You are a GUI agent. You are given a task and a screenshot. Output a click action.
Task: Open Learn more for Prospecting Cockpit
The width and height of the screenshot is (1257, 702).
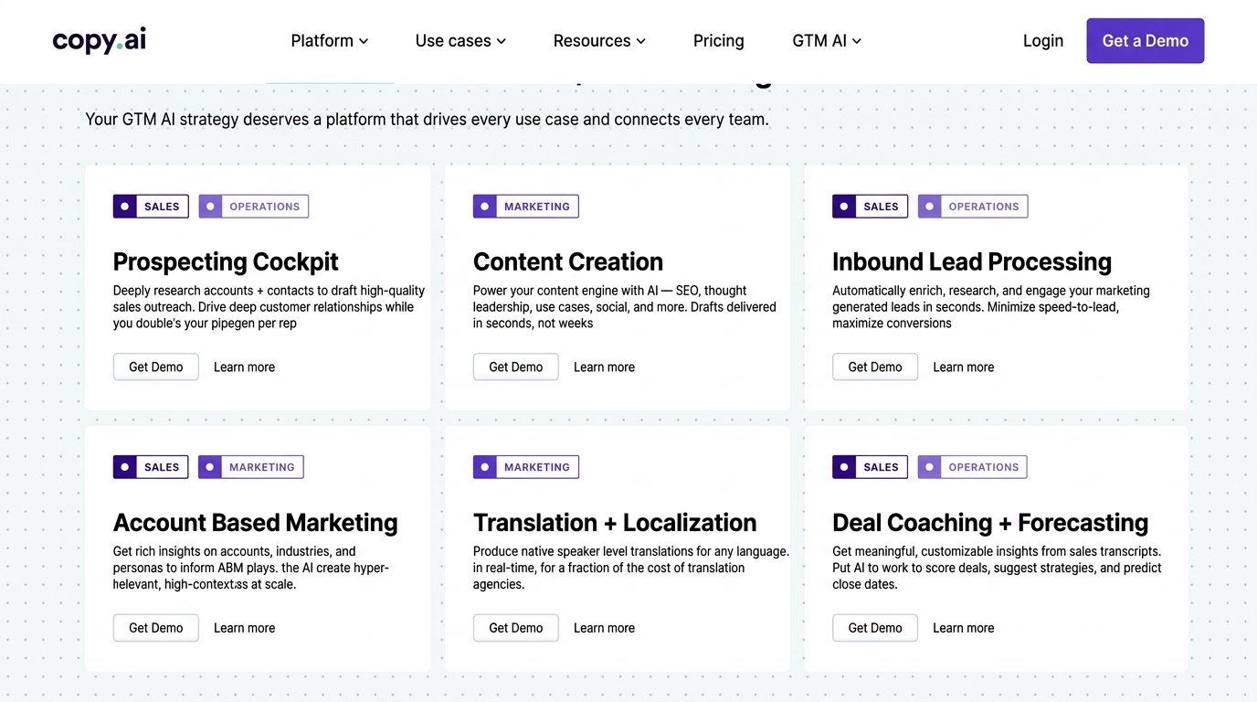click(x=244, y=367)
